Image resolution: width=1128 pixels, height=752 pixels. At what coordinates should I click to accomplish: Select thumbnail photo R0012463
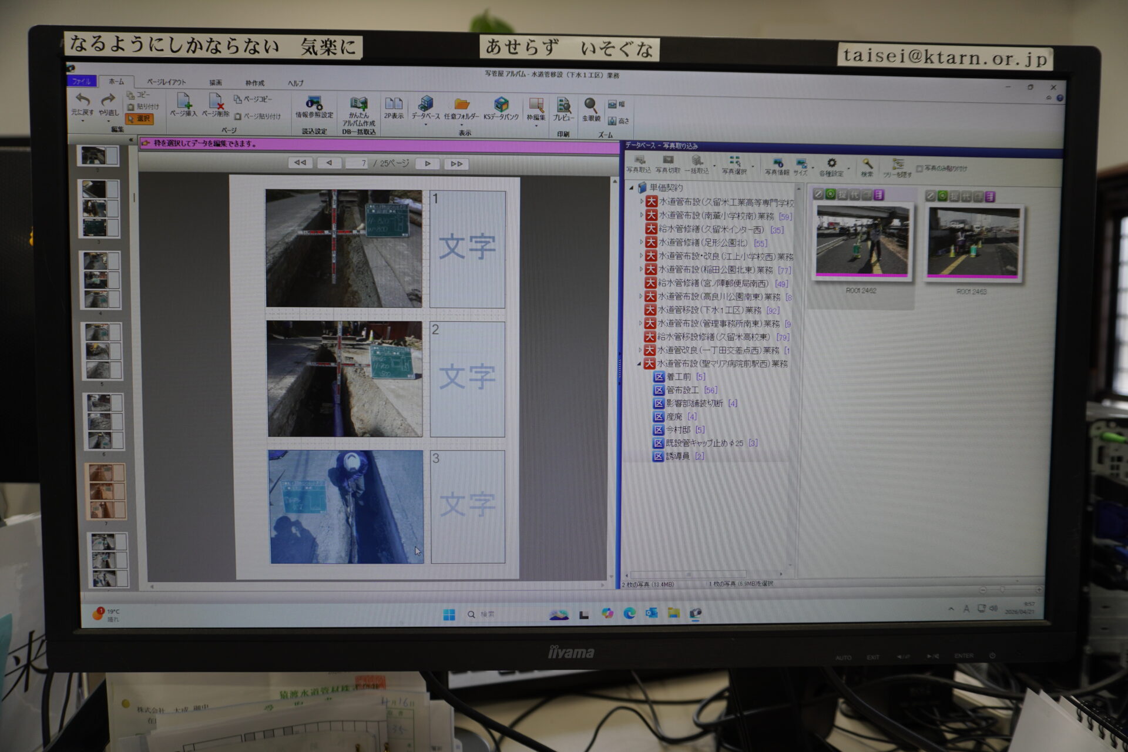973,242
